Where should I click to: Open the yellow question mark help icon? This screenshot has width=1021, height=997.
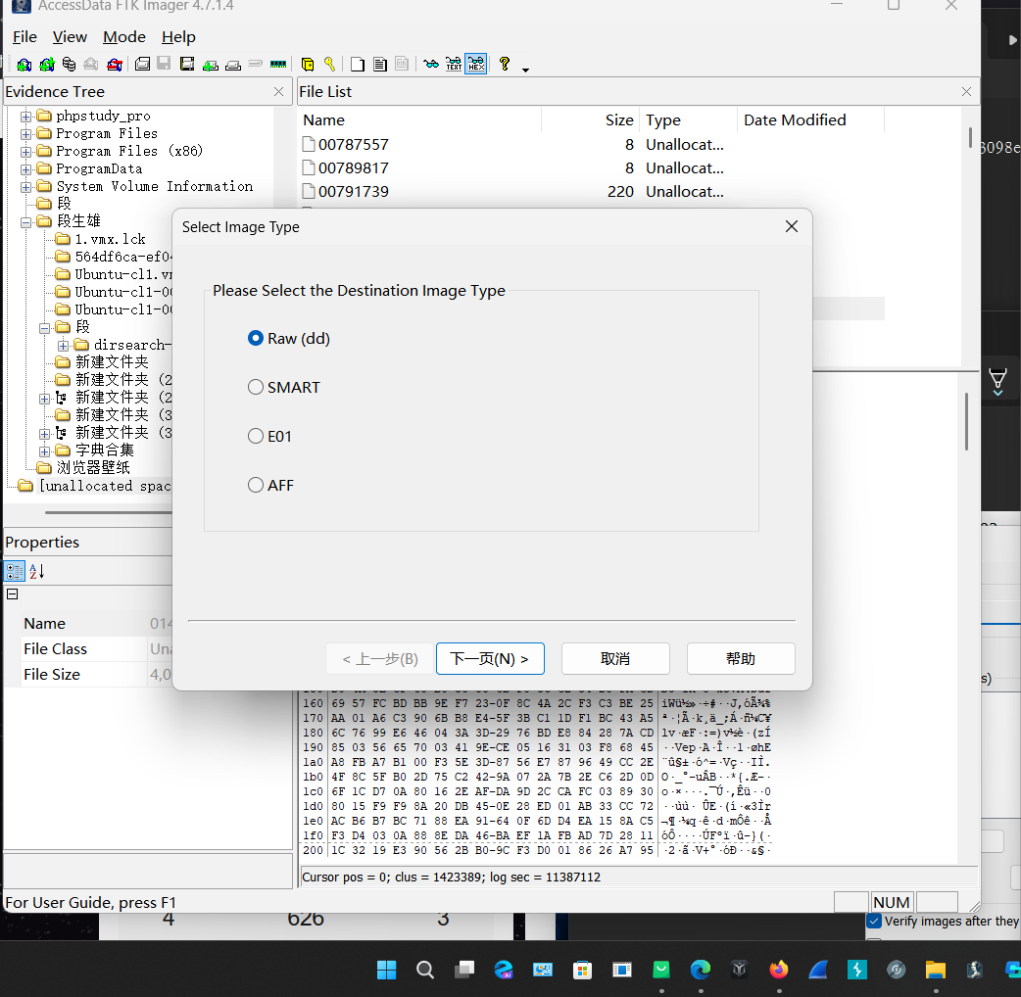[504, 64]
